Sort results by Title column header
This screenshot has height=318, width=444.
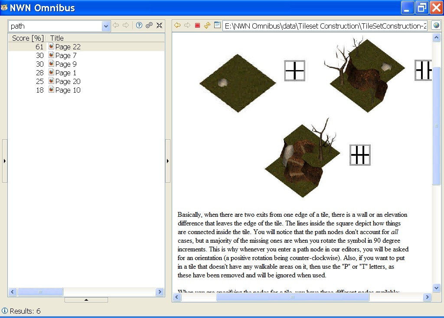point(57,38)
